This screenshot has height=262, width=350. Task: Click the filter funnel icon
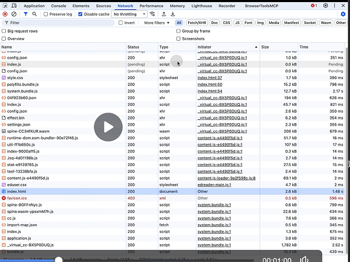(x=25, y=14)
